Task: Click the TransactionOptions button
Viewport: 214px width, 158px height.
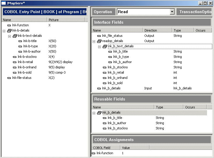Action: [195, 12]
